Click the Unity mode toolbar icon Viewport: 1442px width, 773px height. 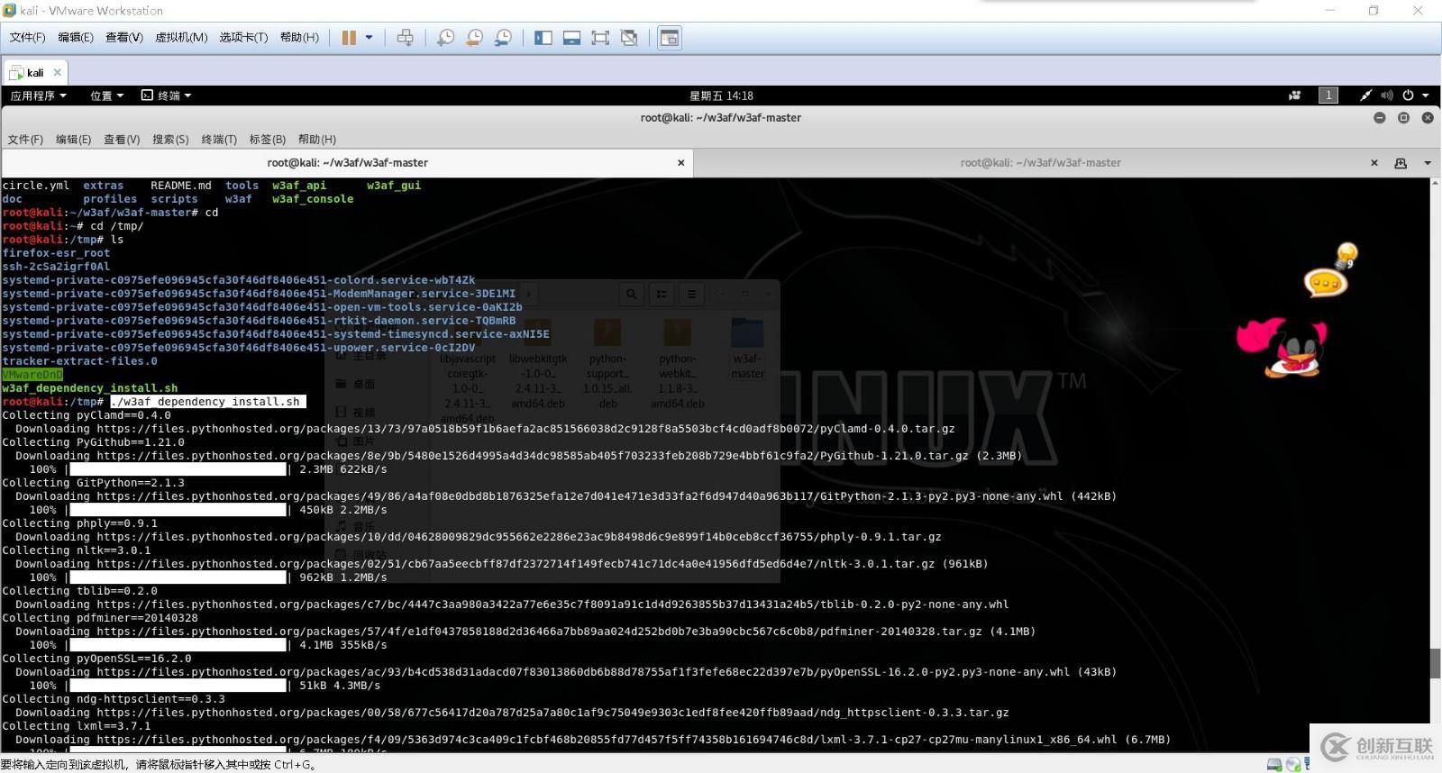tap(629, 38)
